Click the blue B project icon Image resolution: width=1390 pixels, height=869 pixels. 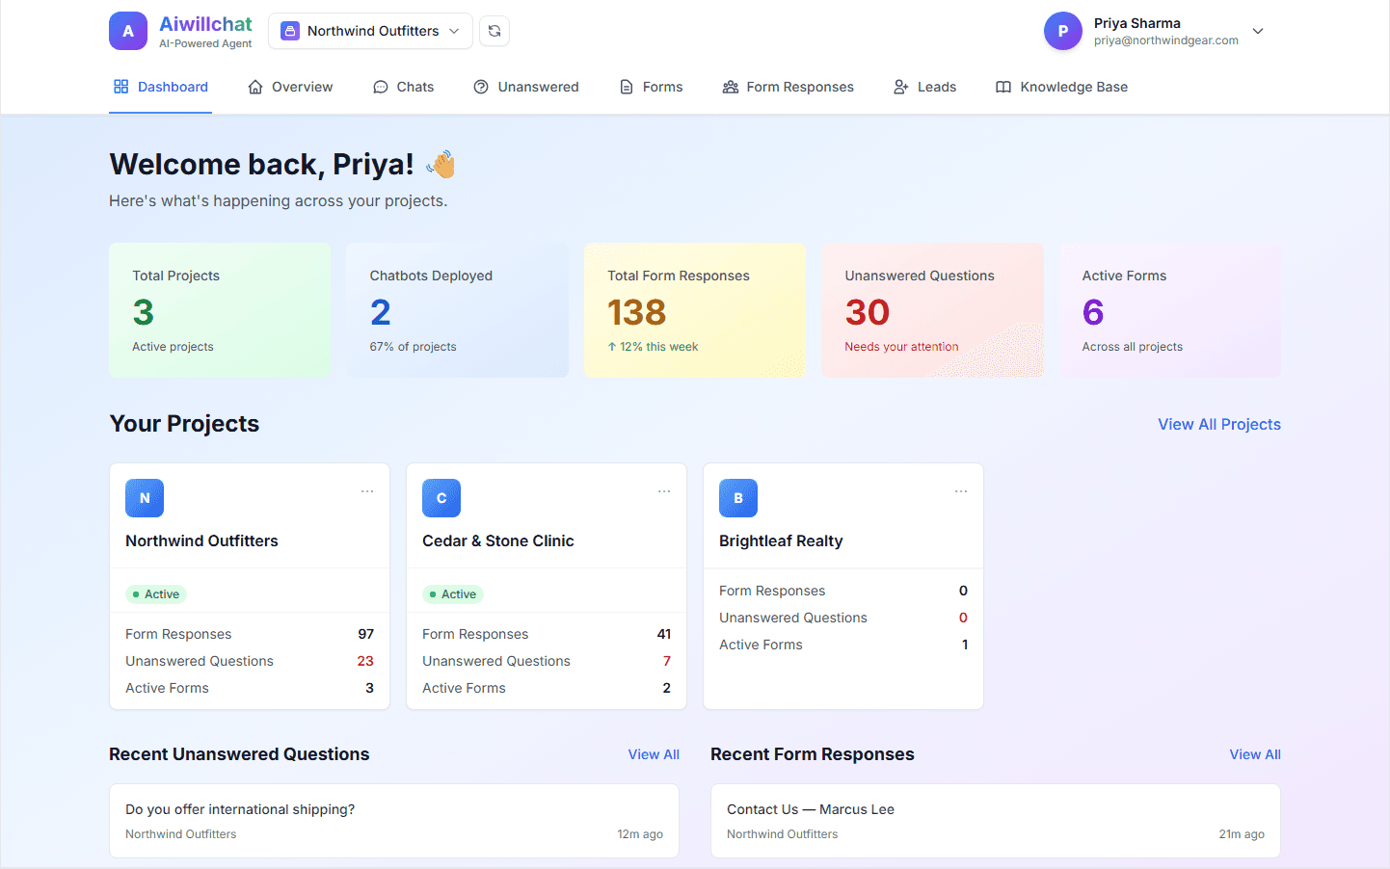pos(738,498)
